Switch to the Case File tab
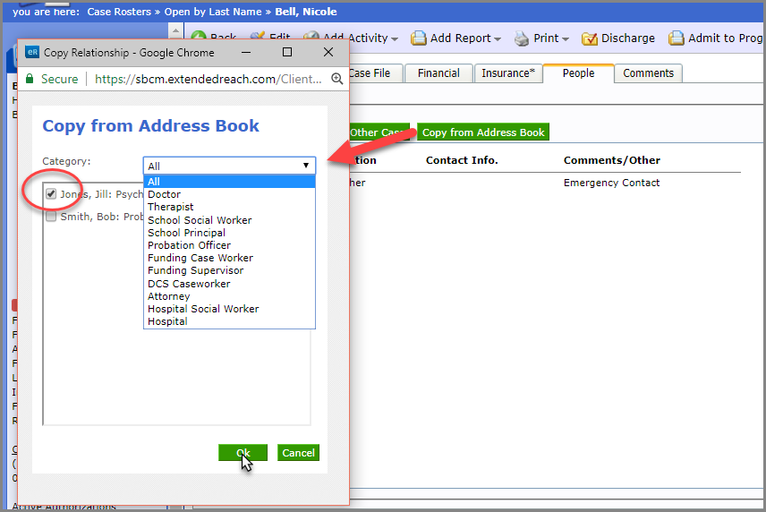 pyautogui.click(x=375, y=73)
